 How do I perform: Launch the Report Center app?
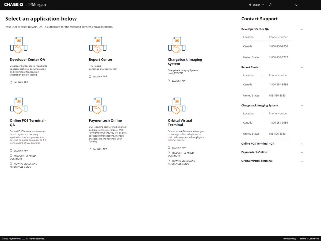[100, 77]
